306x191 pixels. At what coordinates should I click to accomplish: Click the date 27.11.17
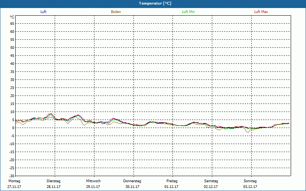(14, 187)
